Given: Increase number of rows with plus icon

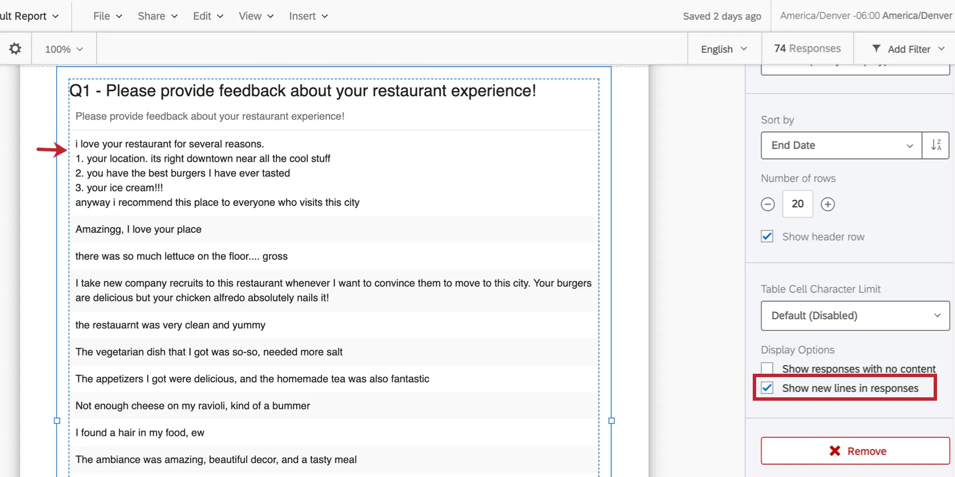Looking at the screenshot, I should tap(827, 204).
